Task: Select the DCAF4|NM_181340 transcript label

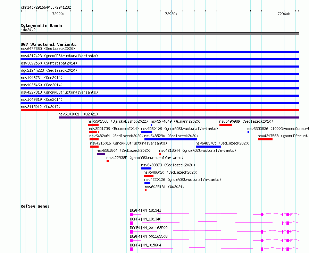Action: 145,219
